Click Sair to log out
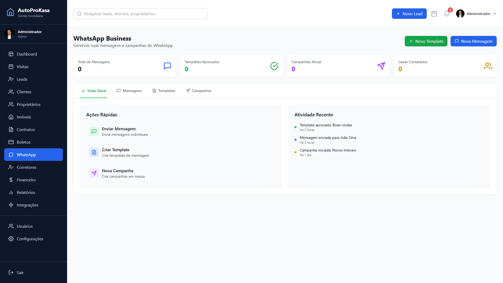 [x=20, y=273]
